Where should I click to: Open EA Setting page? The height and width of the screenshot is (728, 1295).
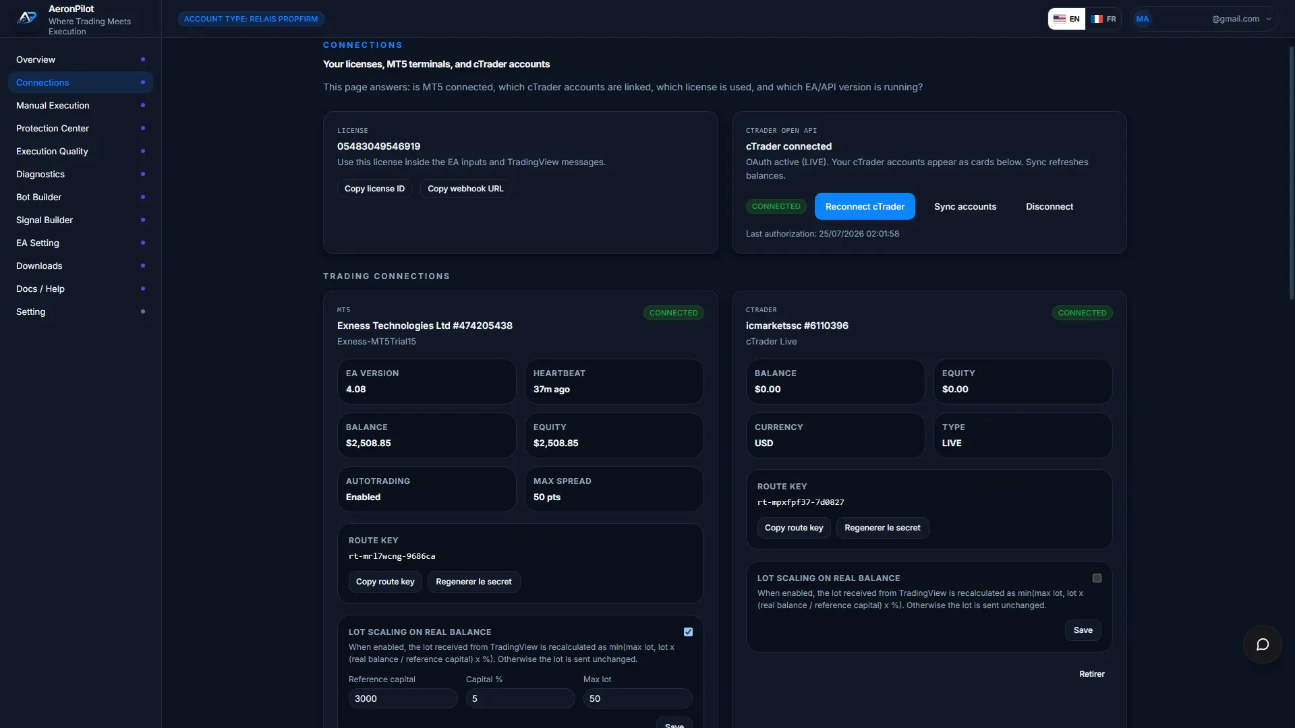point(80,243)
